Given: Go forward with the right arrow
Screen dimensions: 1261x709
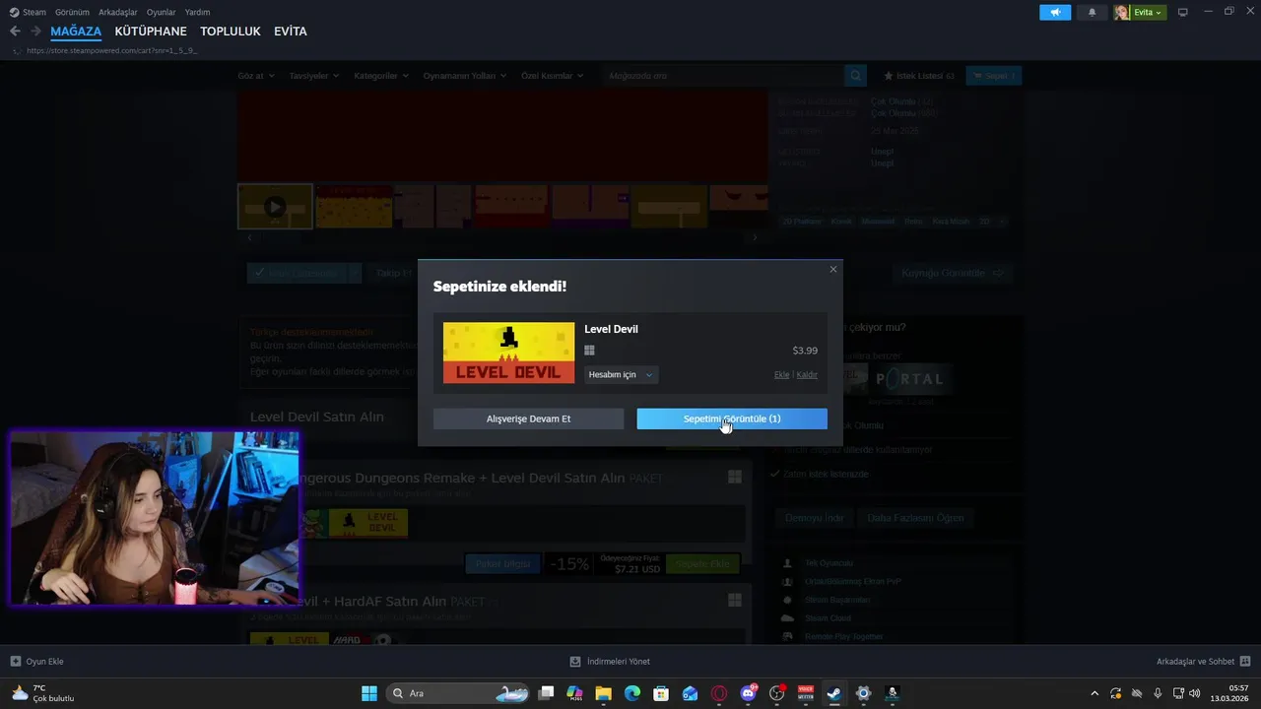Looking at the screenshot, I should click(x=35, y=32).
